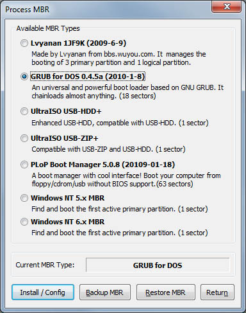Select the Lvyanan 1JF9K radio button

click(x=24, y=43)
